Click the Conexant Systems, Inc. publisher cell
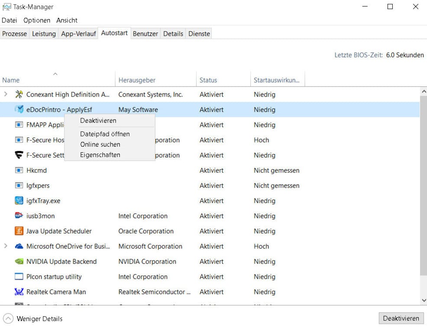Viewport: 427px width, 328px height. (x=150, y=94)
